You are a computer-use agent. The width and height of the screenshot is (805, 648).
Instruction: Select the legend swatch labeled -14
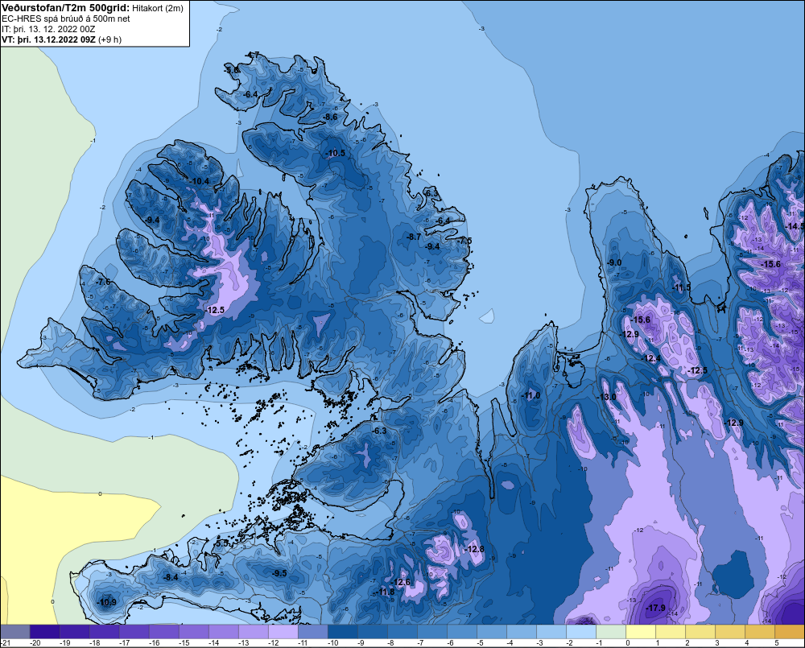coord(224,632)
